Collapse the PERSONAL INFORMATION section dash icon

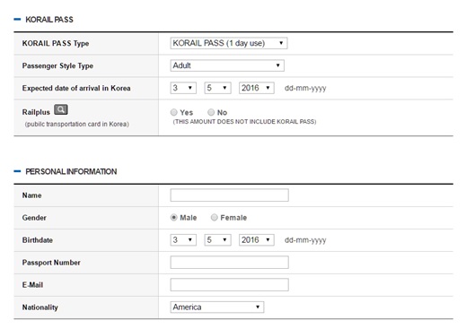coord(17,171)
